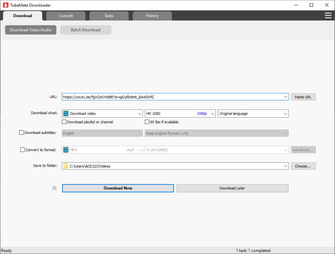This screenshot has height=254, width=335.
Task: Select the Batch Download sub-tab
Action: 86,30
